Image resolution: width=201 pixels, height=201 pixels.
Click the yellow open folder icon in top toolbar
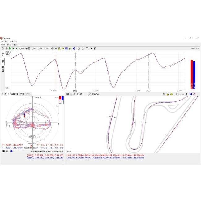pos(63,49)
